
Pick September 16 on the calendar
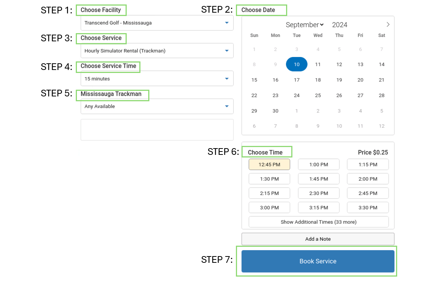click(275, 80)
